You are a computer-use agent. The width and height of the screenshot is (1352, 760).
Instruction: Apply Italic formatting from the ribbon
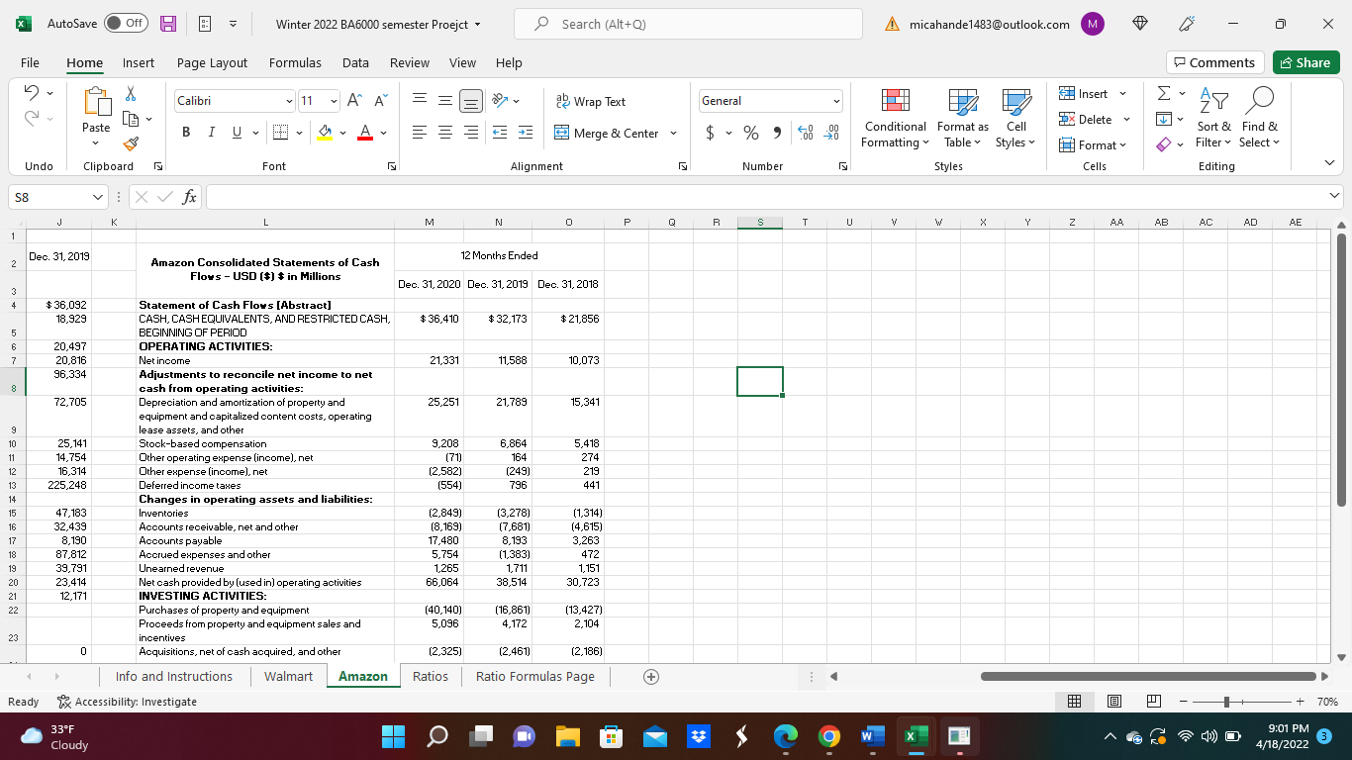click(213, 133)
